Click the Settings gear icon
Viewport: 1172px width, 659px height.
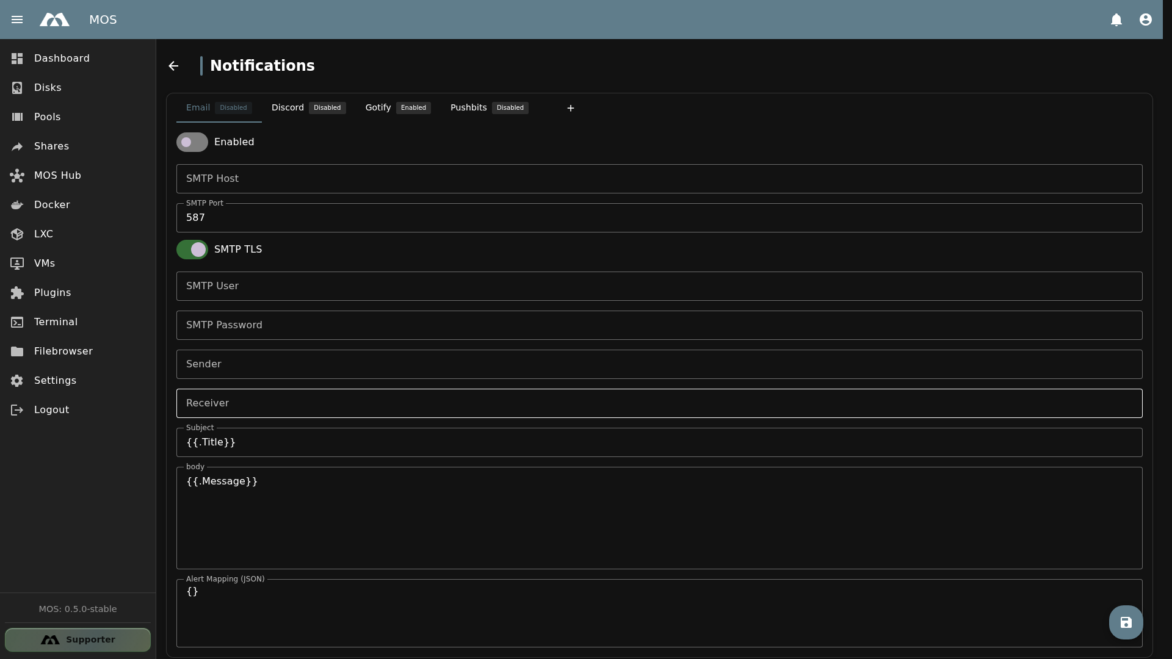(17, 381)
